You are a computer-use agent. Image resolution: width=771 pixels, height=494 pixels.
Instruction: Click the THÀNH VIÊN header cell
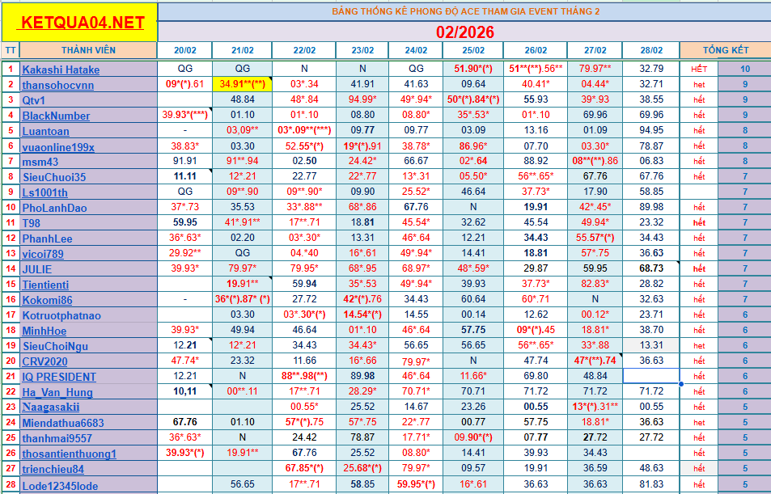[88, 50]
